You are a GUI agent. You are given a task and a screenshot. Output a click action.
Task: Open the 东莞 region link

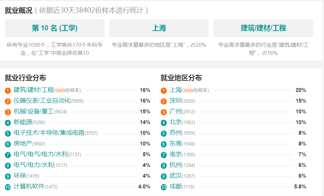coord(175,143)
